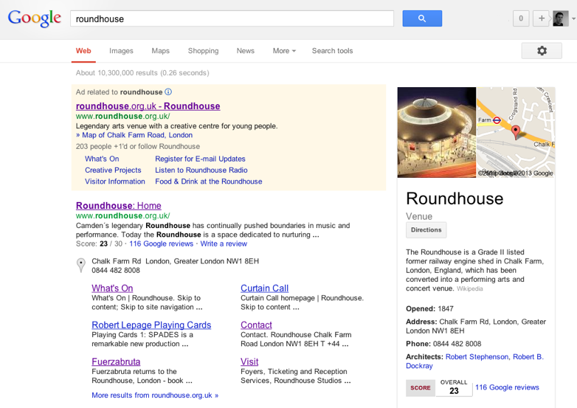
Task: Click the SCORE badge in knowledge panel
Action: point(421,388)
